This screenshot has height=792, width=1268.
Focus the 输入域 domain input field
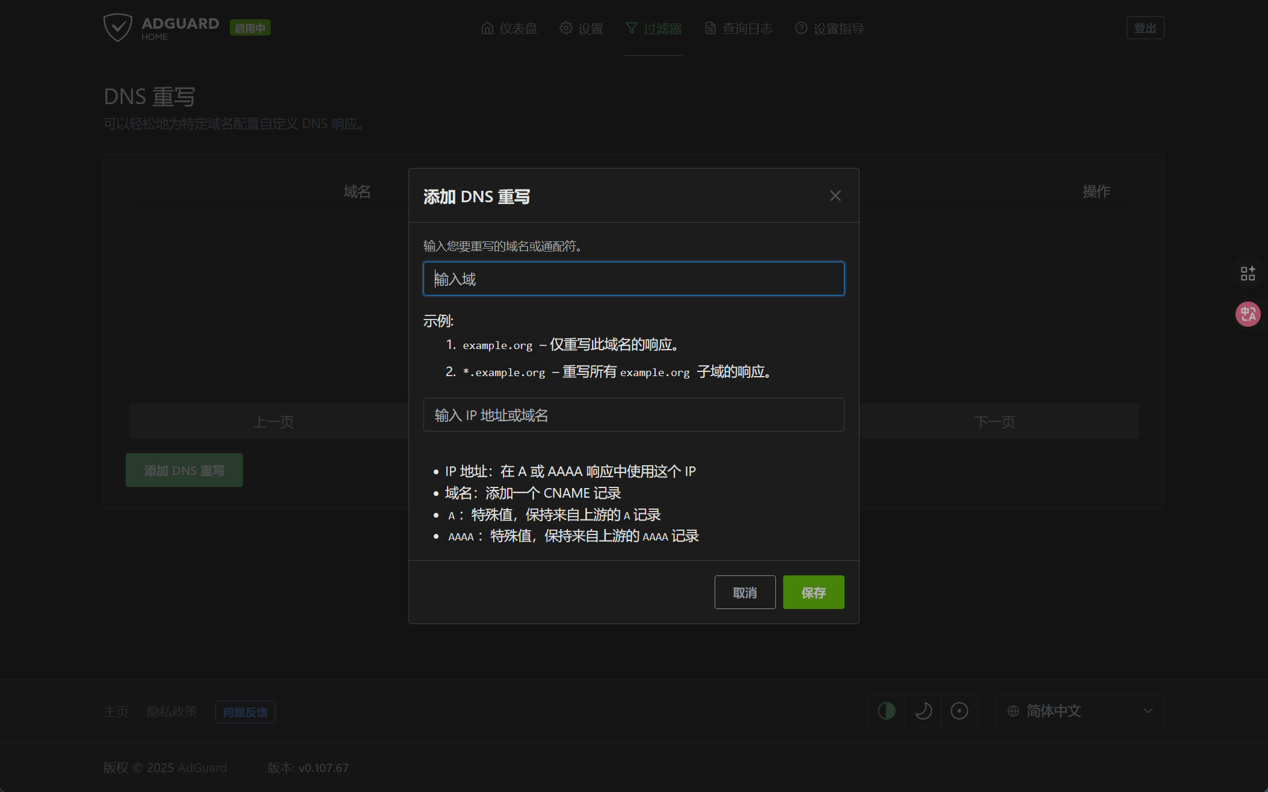pos(633,279)
